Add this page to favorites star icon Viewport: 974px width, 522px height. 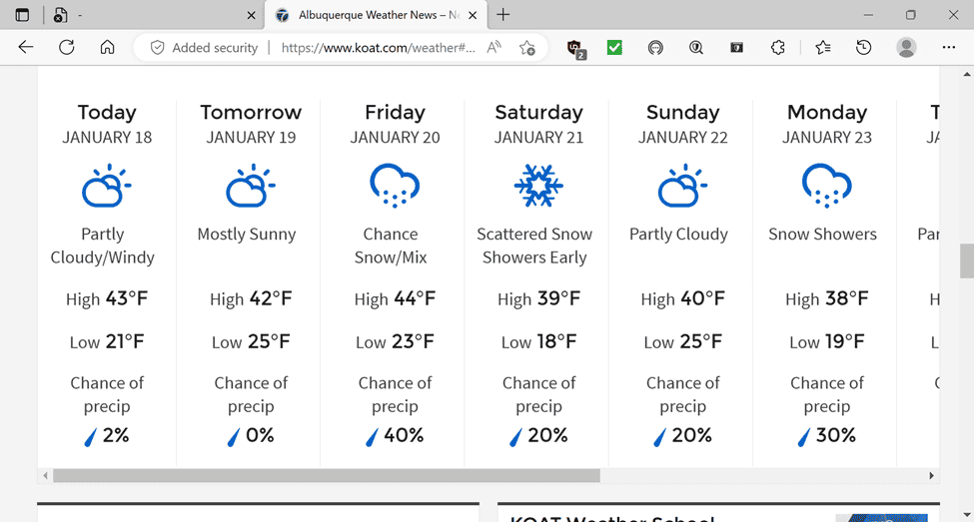click(527, 48)
